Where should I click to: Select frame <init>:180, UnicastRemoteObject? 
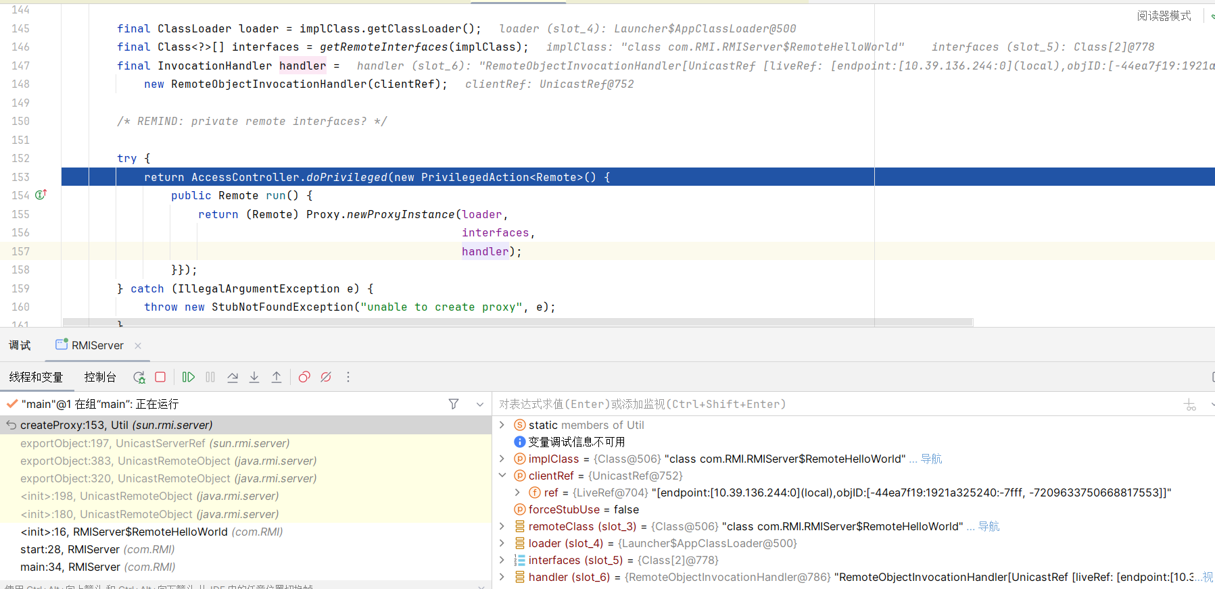coord(245,514)
